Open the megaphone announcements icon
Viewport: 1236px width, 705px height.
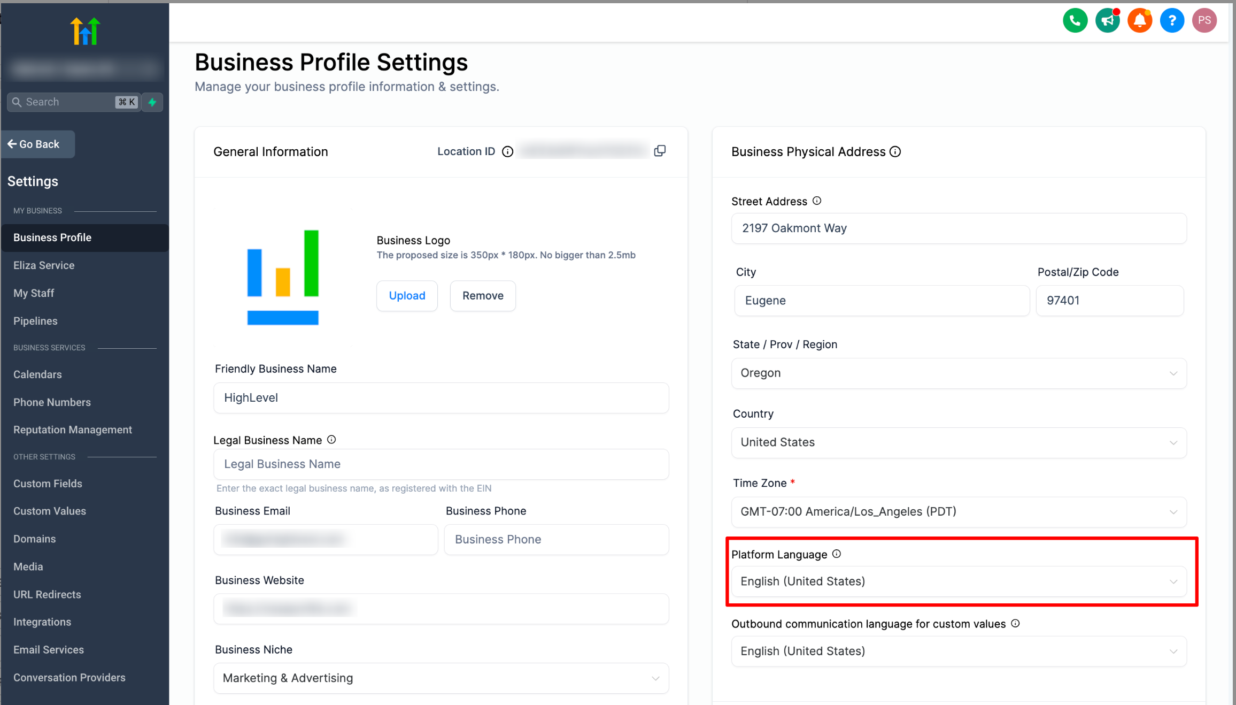(x=1107, y=21)
